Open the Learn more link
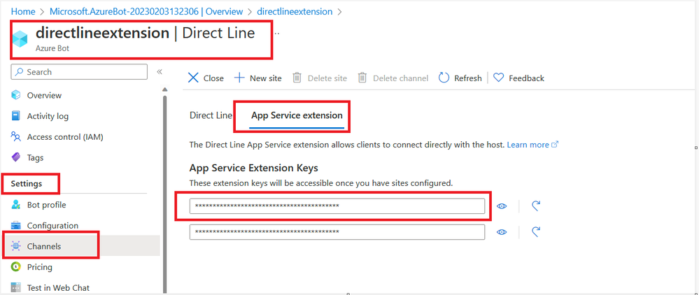This screenshot has width=699, height=295. tap(528, 145)
